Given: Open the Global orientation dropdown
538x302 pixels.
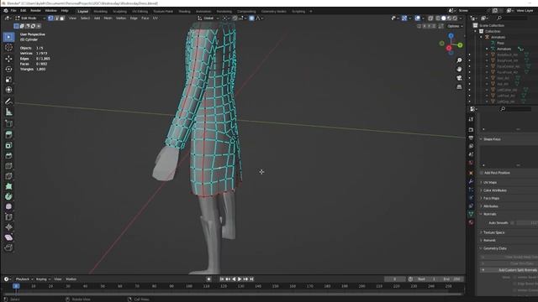Looking at the screenshot, I should (x=208, y=18).
